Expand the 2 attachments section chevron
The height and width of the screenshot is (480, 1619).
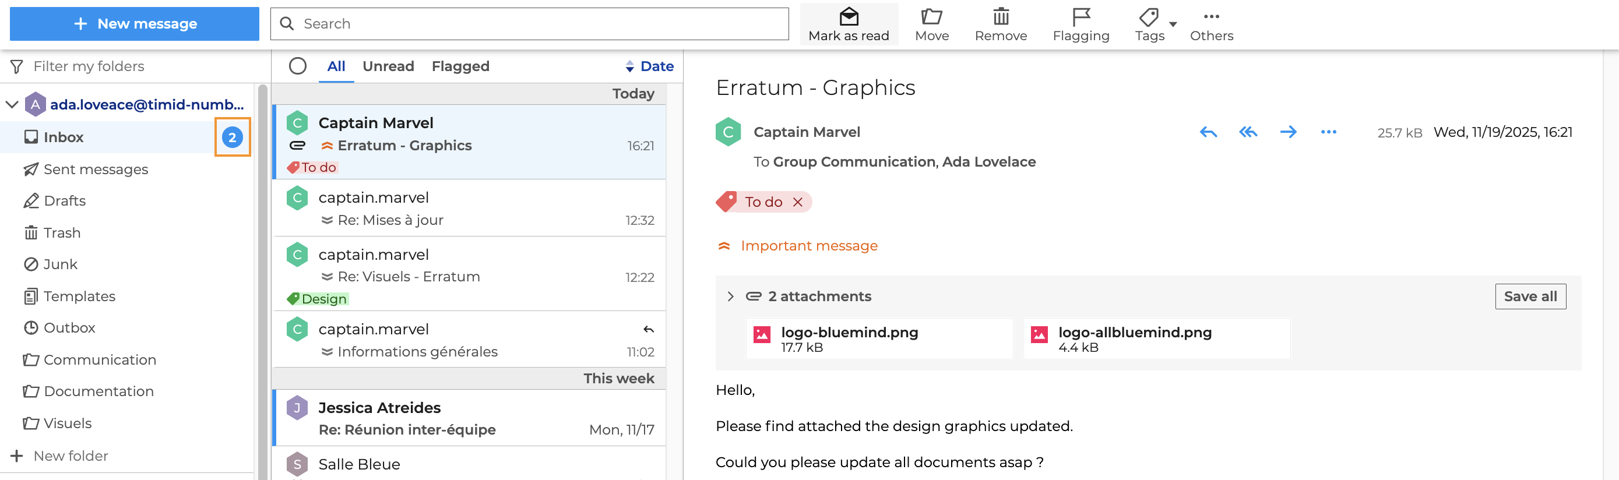[730, 297]
